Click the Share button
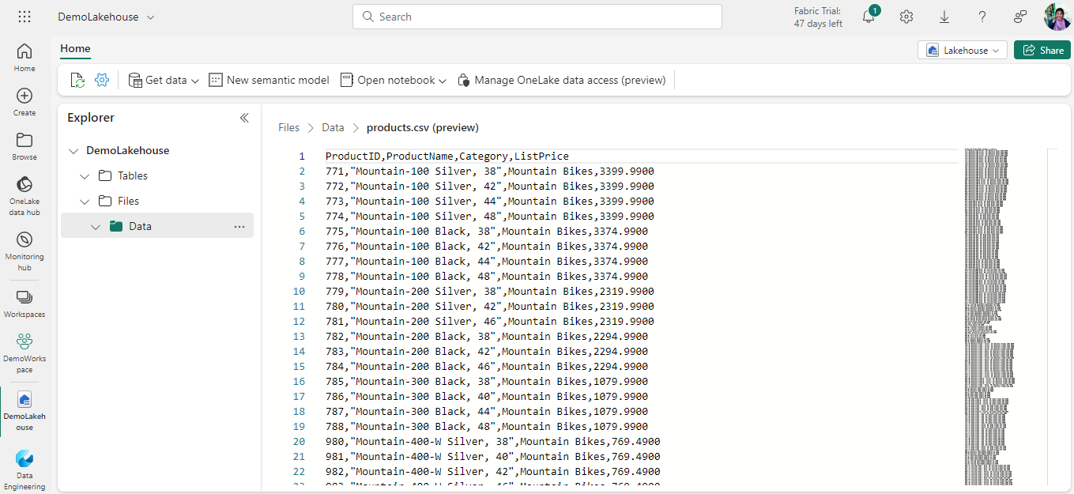This screenshot has width=1074, height=494. (x=1042, y=50)
